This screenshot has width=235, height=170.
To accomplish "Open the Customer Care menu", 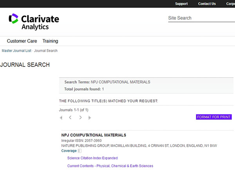I will (22, 41).
